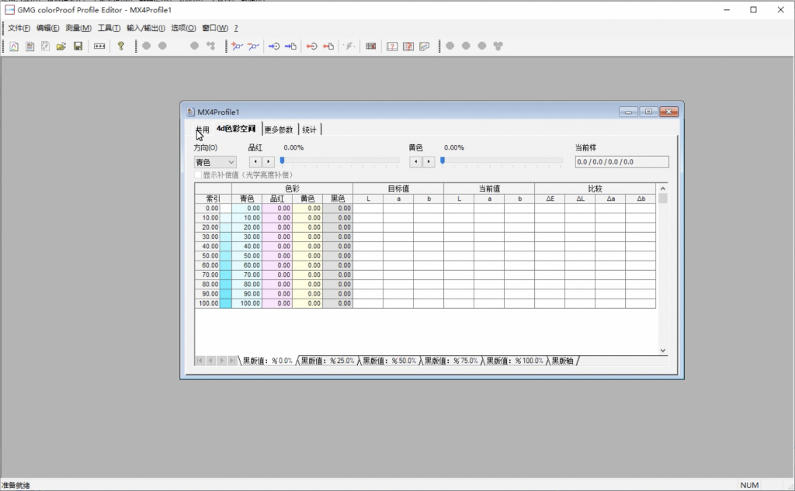This screenshot has height=491, width=795.
Task: Open a file with the folder icon
Action: [61, 46]
